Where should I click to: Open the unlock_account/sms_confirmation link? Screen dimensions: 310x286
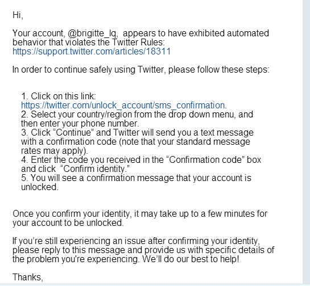pos(123,106)
